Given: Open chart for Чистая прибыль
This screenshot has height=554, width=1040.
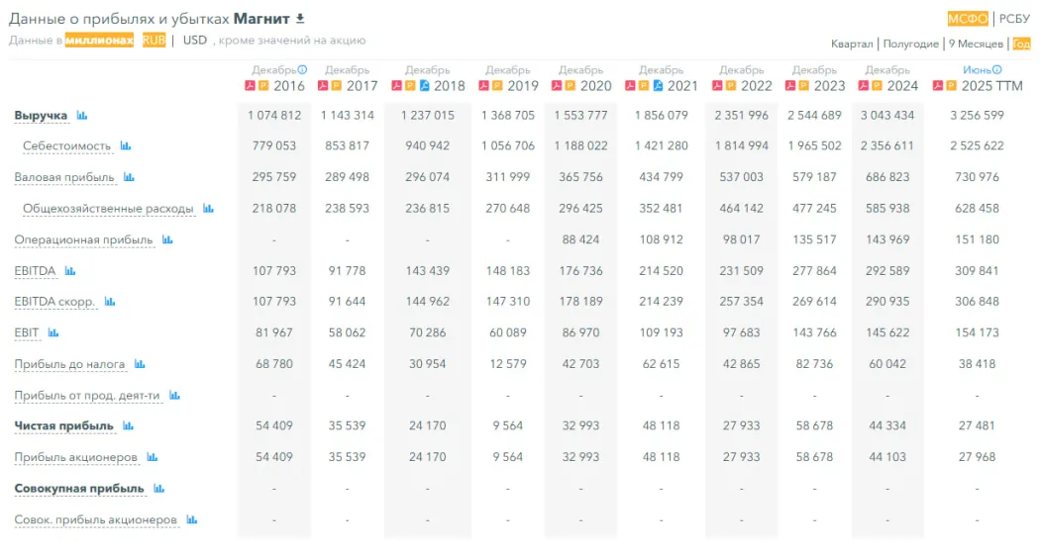Looking at the screenshot, I should pos(128,426).
